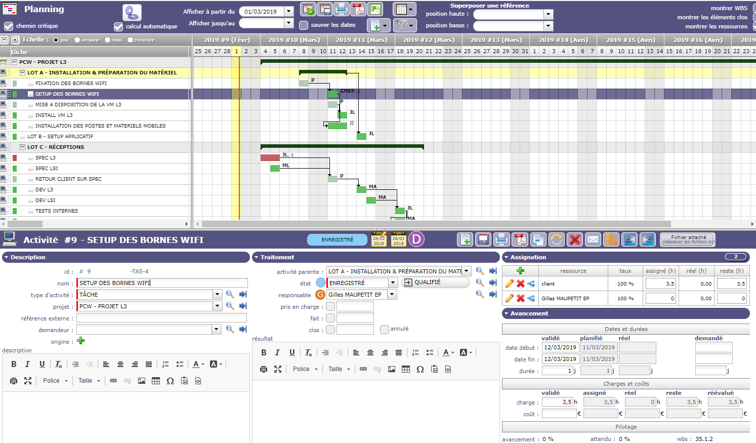This screenshot has height=443, width=756.
Task: Open the 'responsable' dropdown
Action: [392, 294]
